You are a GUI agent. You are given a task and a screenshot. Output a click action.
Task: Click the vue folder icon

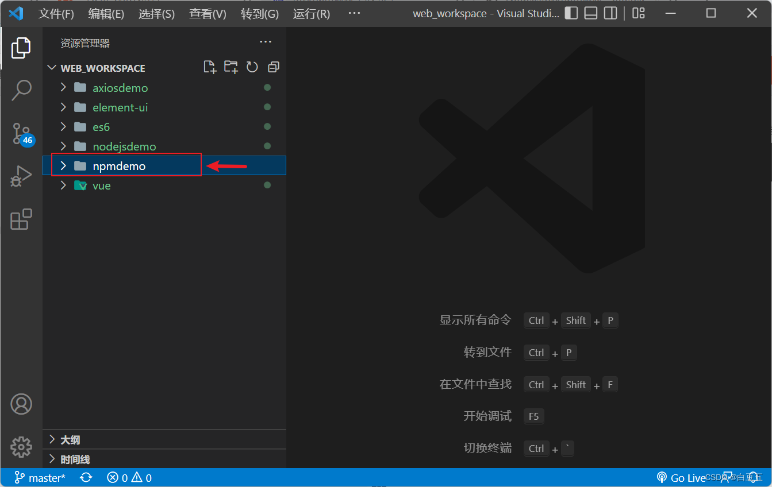click(x=80, y=185)
